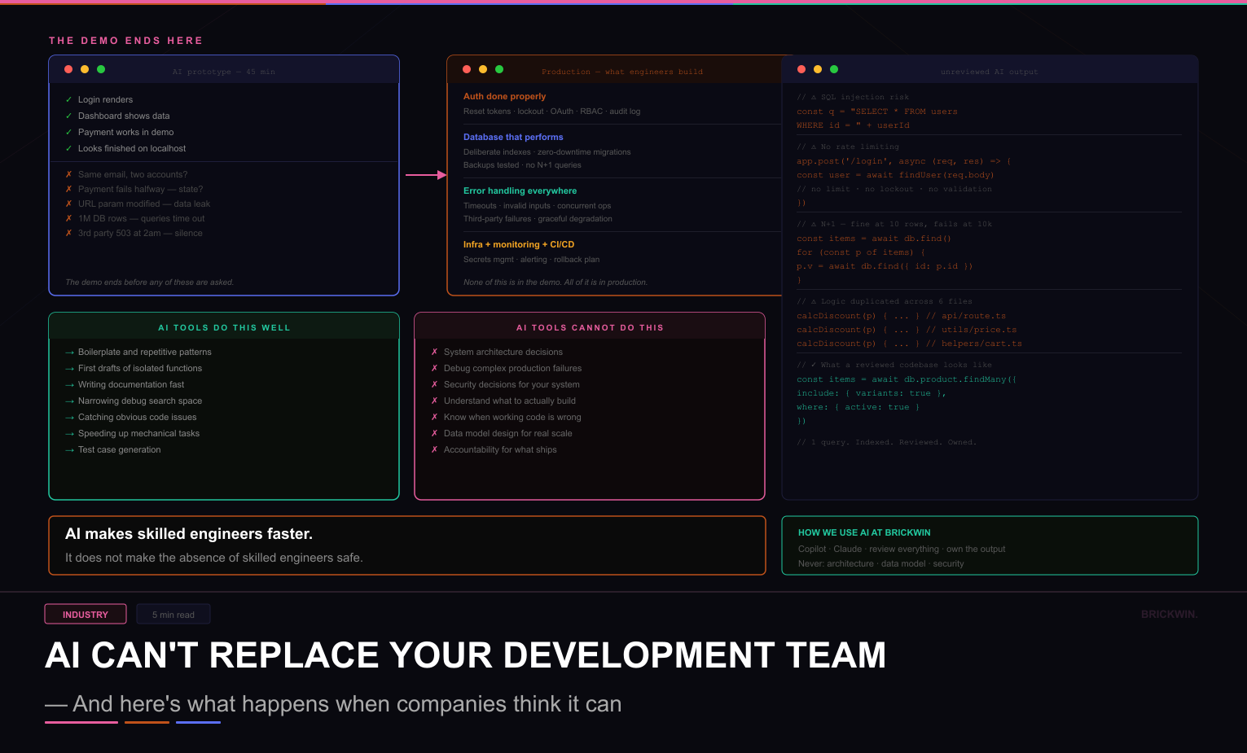Image resolution: width=1247 pixels, height=753 pixels.
Task: Click the INDUSTRY category tag
Action: click(86, 615)
